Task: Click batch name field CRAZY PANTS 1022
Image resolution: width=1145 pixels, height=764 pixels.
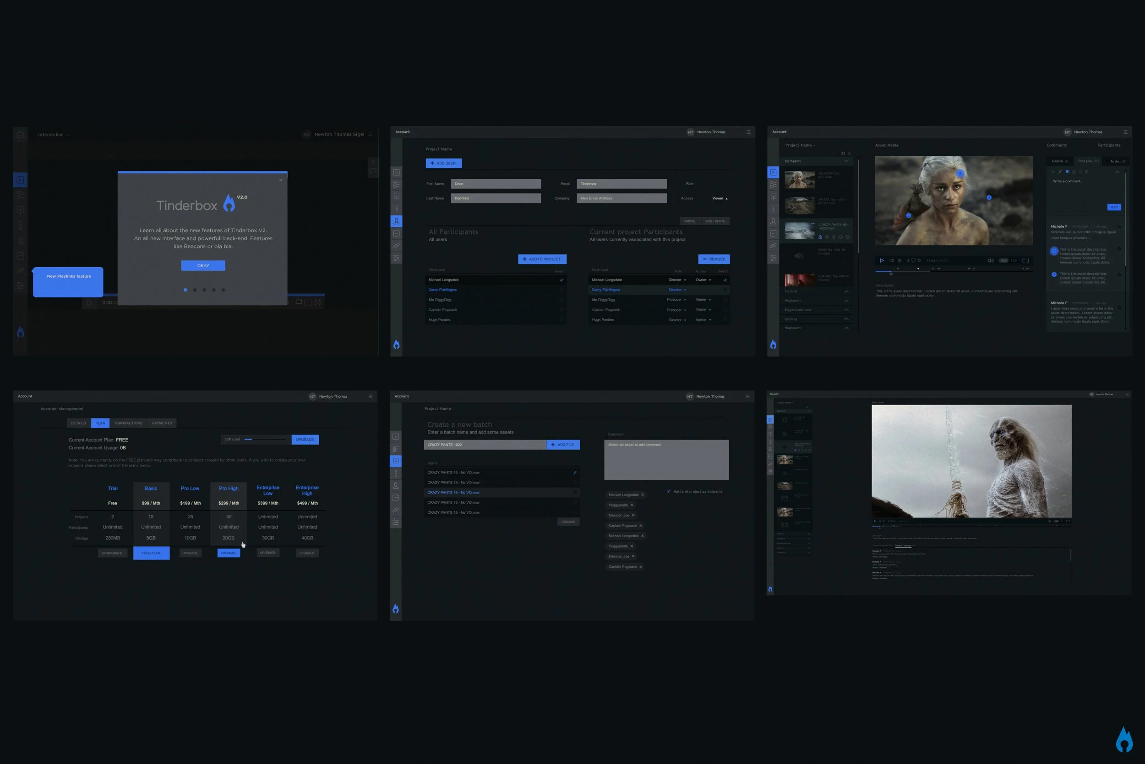Action: point(485,445)
